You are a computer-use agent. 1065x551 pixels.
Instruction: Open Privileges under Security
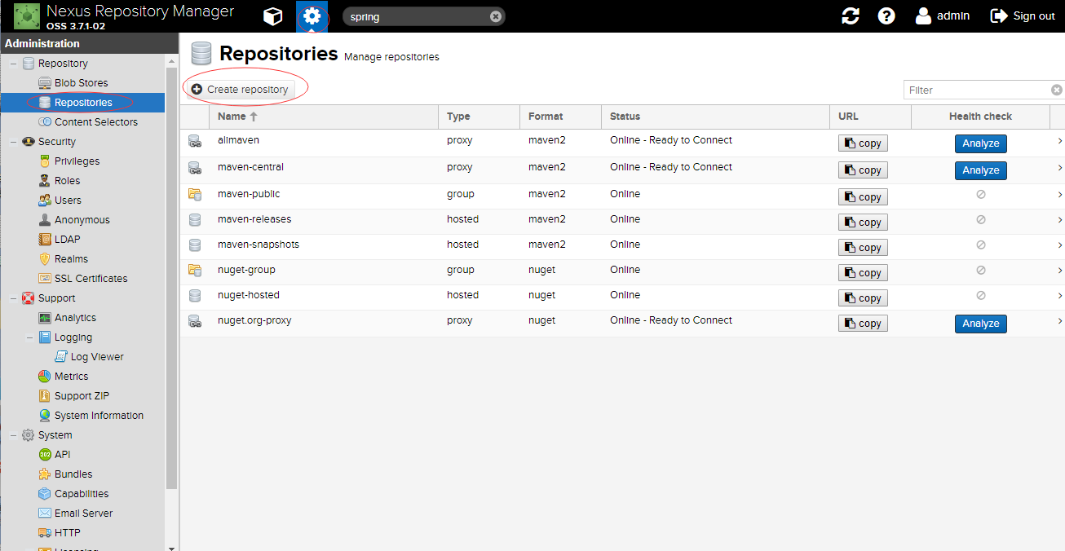(77, 161)
